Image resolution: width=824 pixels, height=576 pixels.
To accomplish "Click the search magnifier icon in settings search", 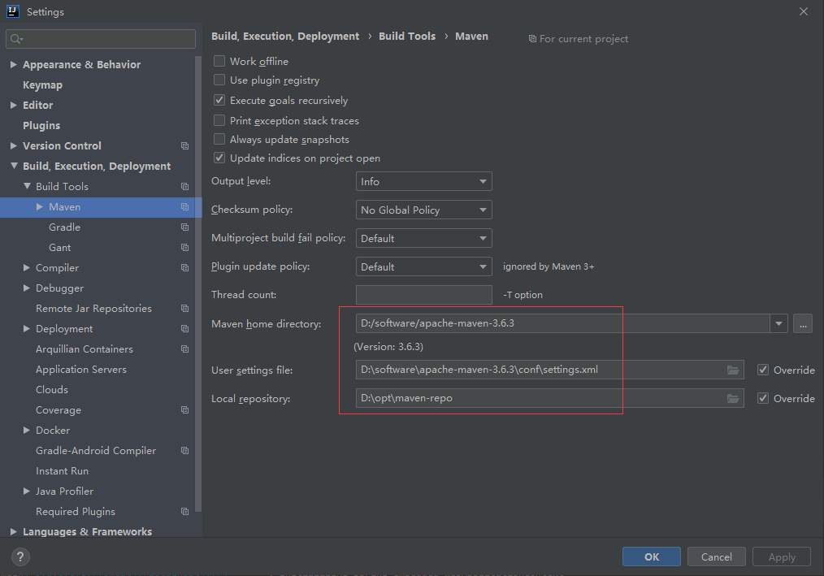I will point(16,39).
